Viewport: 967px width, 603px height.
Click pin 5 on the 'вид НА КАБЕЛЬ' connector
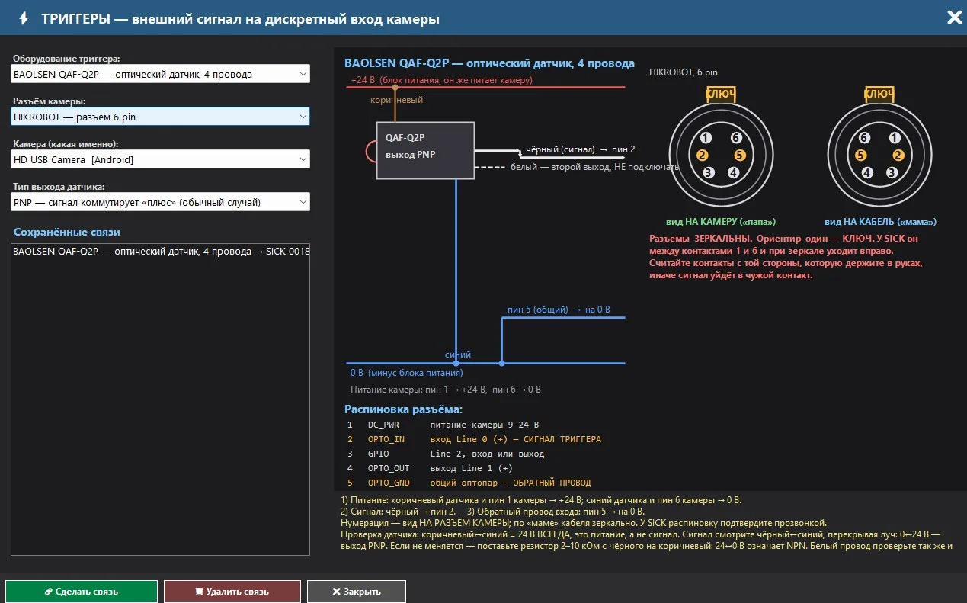[x=860, y=156]
